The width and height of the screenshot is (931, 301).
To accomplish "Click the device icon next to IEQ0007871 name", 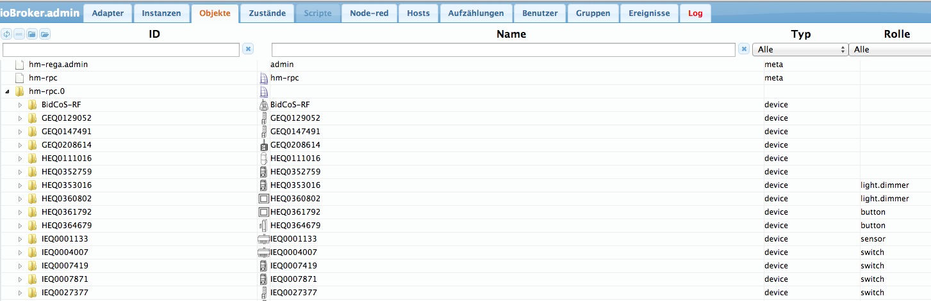I will [263, 279].
